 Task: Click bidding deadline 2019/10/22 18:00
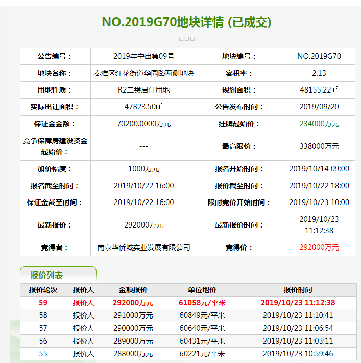click(x=319, y=186)
